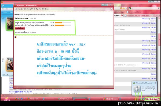Click the Google search field in the main browser

(145, 8)
